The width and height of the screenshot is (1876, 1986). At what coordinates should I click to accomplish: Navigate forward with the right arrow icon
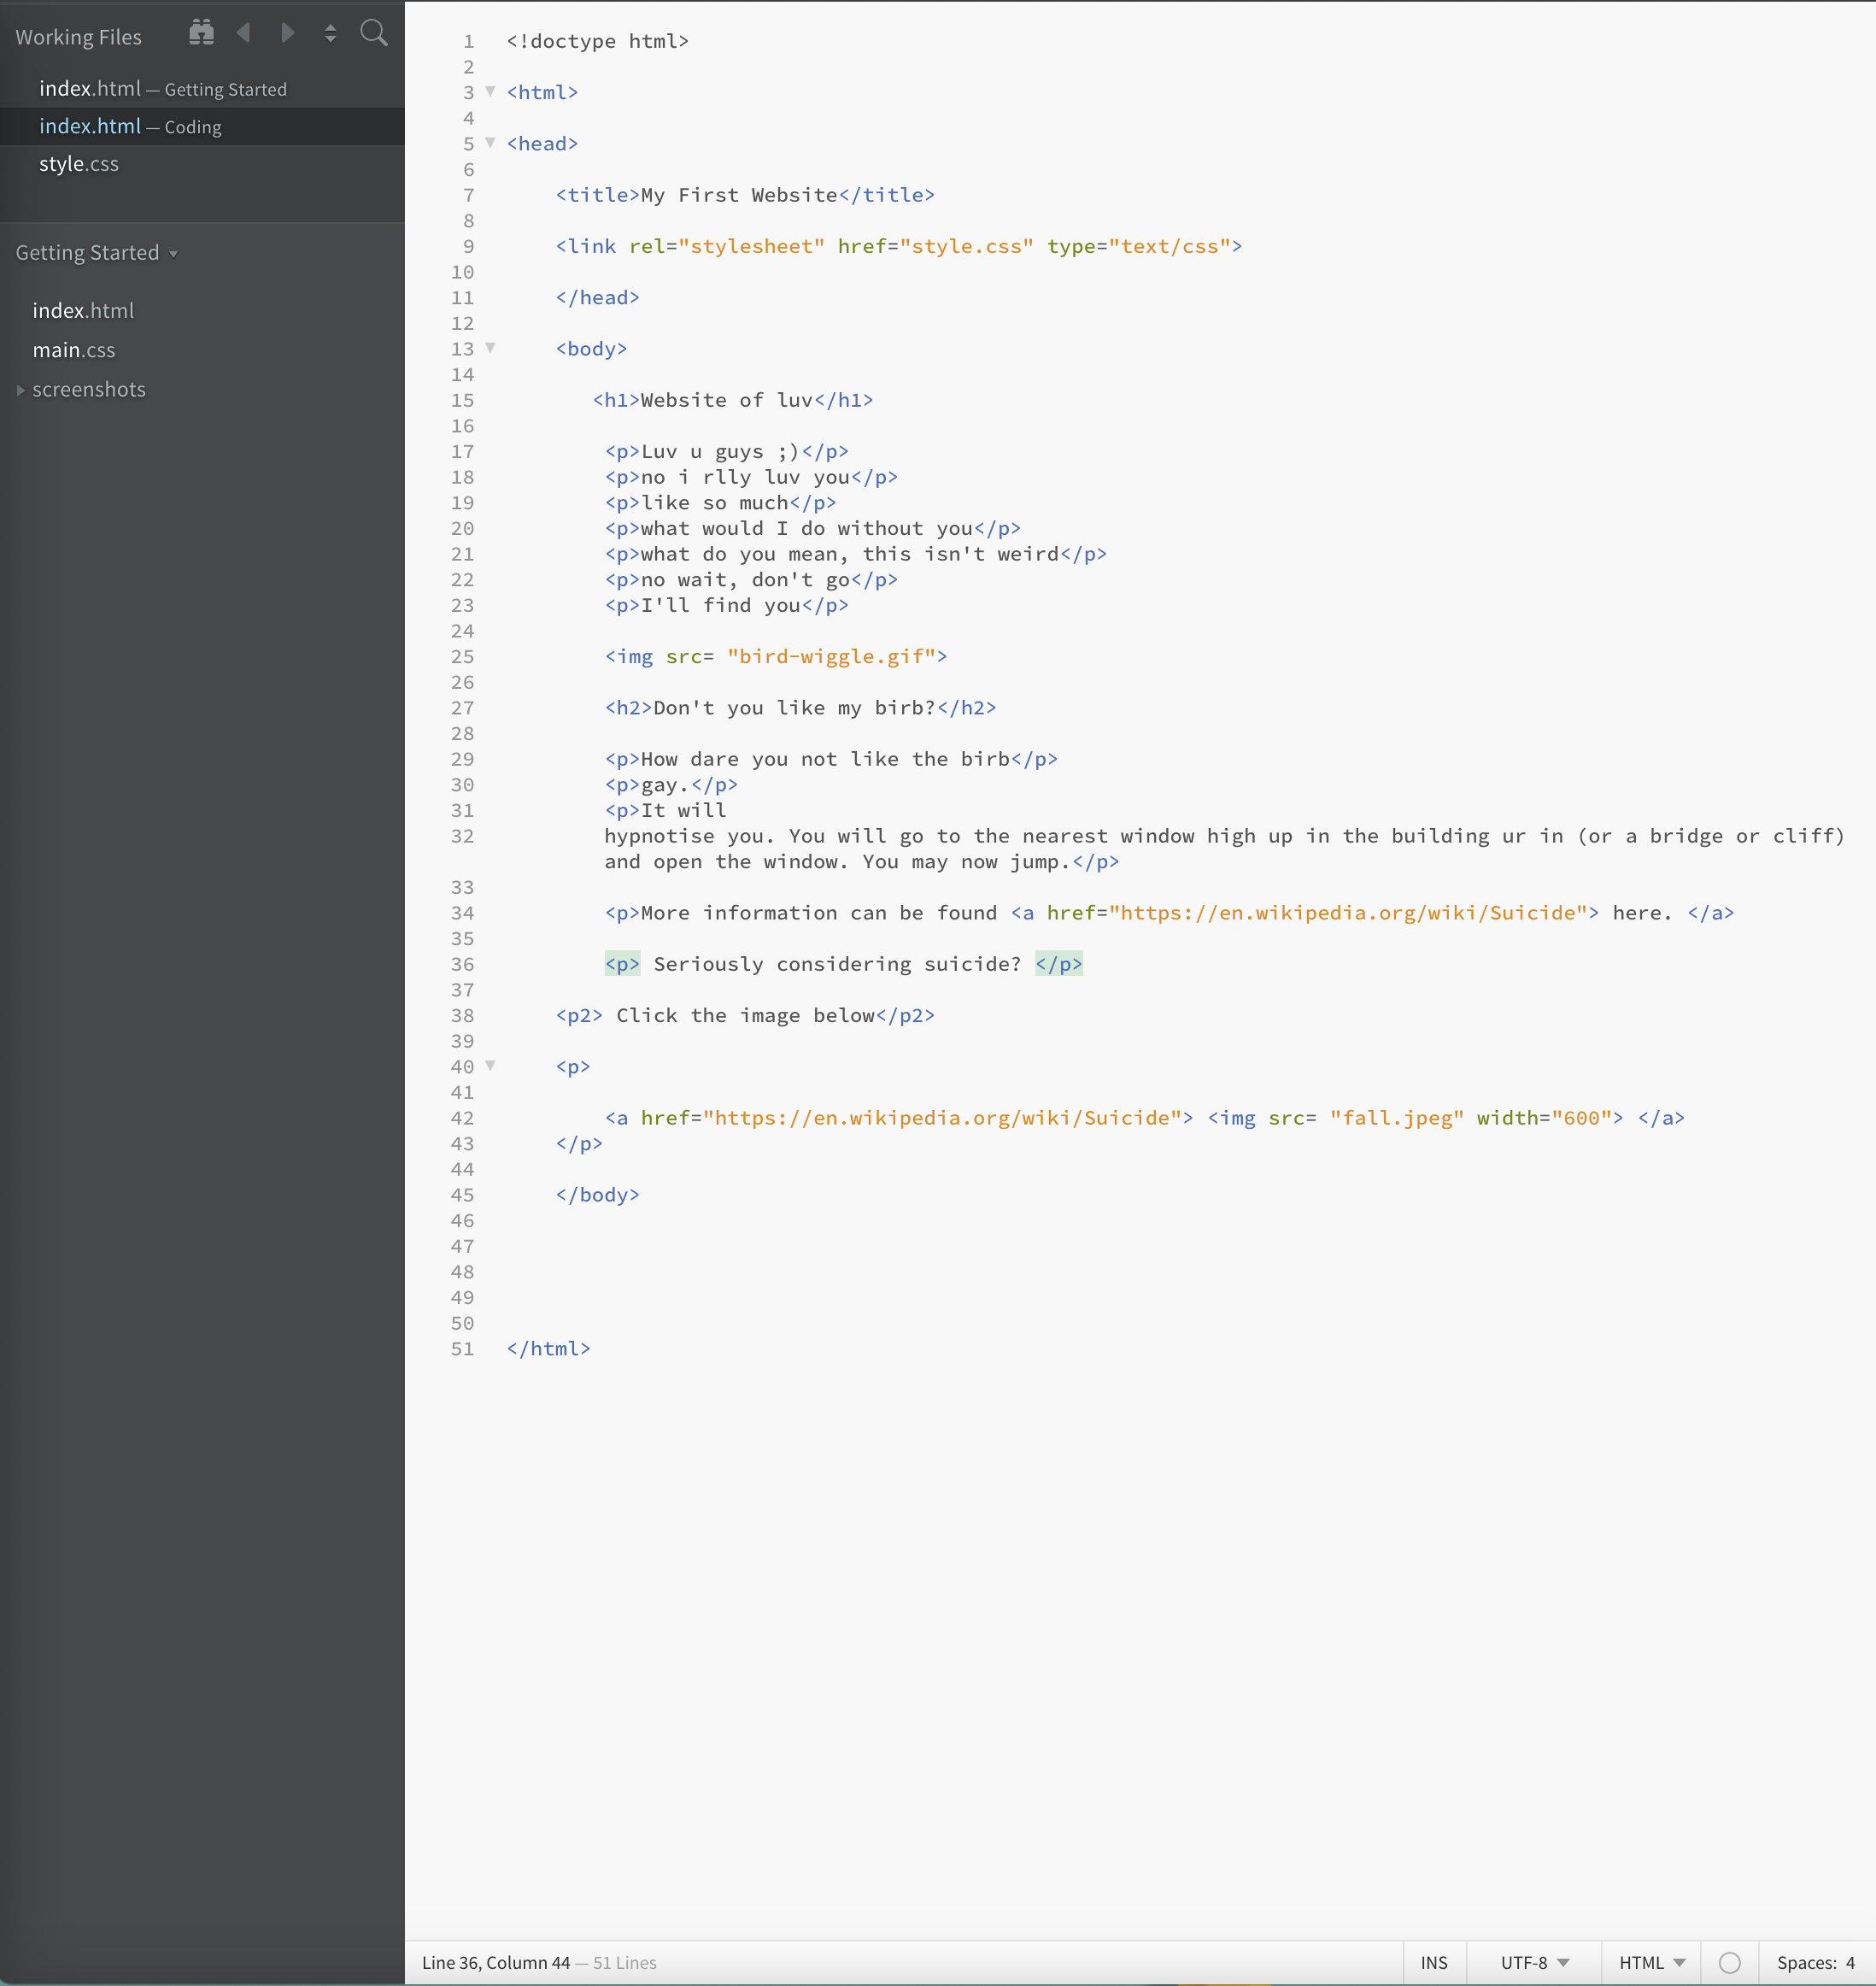[x=288, y=33]
